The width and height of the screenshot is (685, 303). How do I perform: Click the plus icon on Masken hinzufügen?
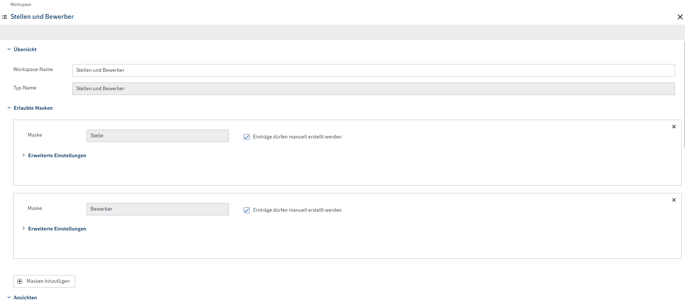(20, 281)
